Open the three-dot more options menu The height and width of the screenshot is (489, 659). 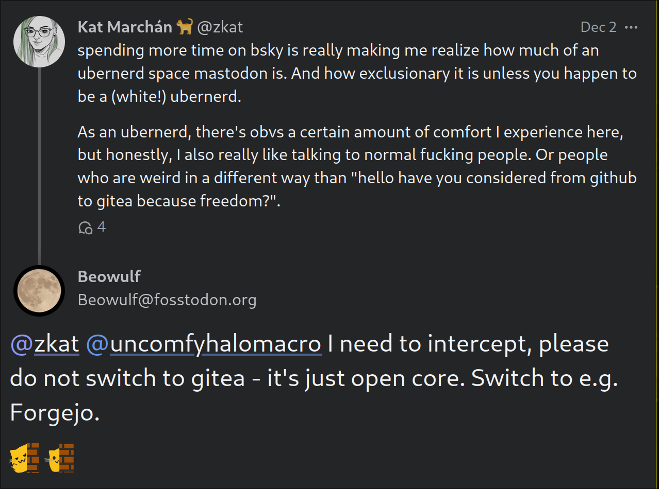point(631,27)
